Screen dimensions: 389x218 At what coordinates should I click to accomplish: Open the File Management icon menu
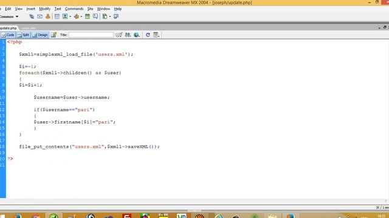[x=128, y=35]
